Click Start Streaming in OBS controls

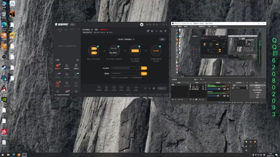(x=258, y=85)
